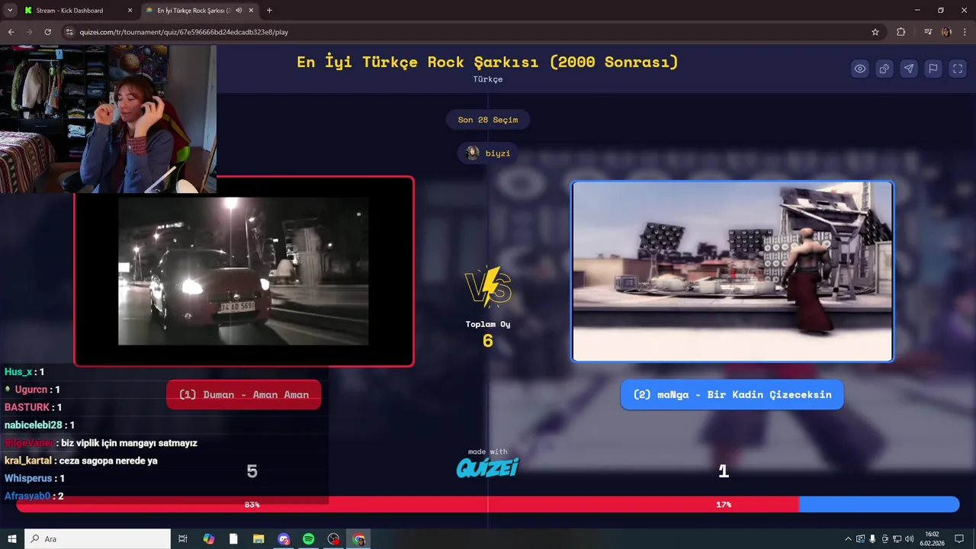Click the red portion of vote bar
The width and height of the screenshot is (976, 549).
point(407,505)
